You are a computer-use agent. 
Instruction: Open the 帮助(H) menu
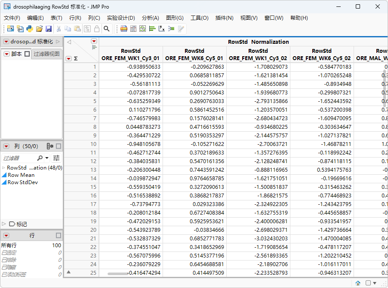pyautogui.click(x=299, y=18)
